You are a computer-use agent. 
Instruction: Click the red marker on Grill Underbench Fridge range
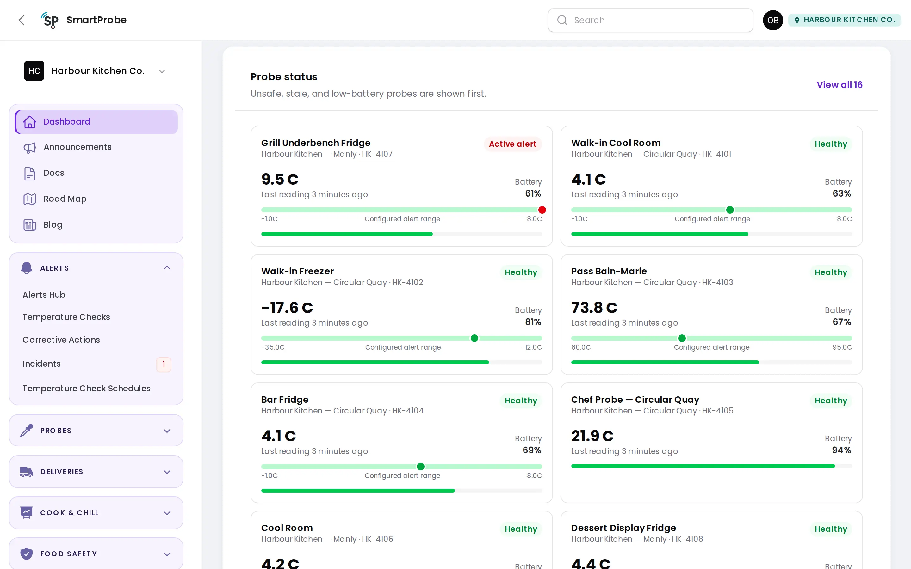tap(542, 210)
